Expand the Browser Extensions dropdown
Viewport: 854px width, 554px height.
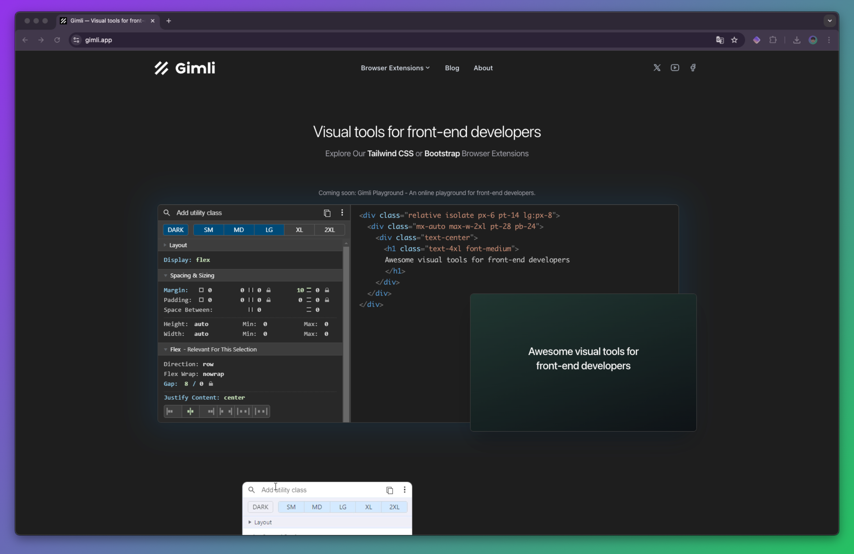395,68
